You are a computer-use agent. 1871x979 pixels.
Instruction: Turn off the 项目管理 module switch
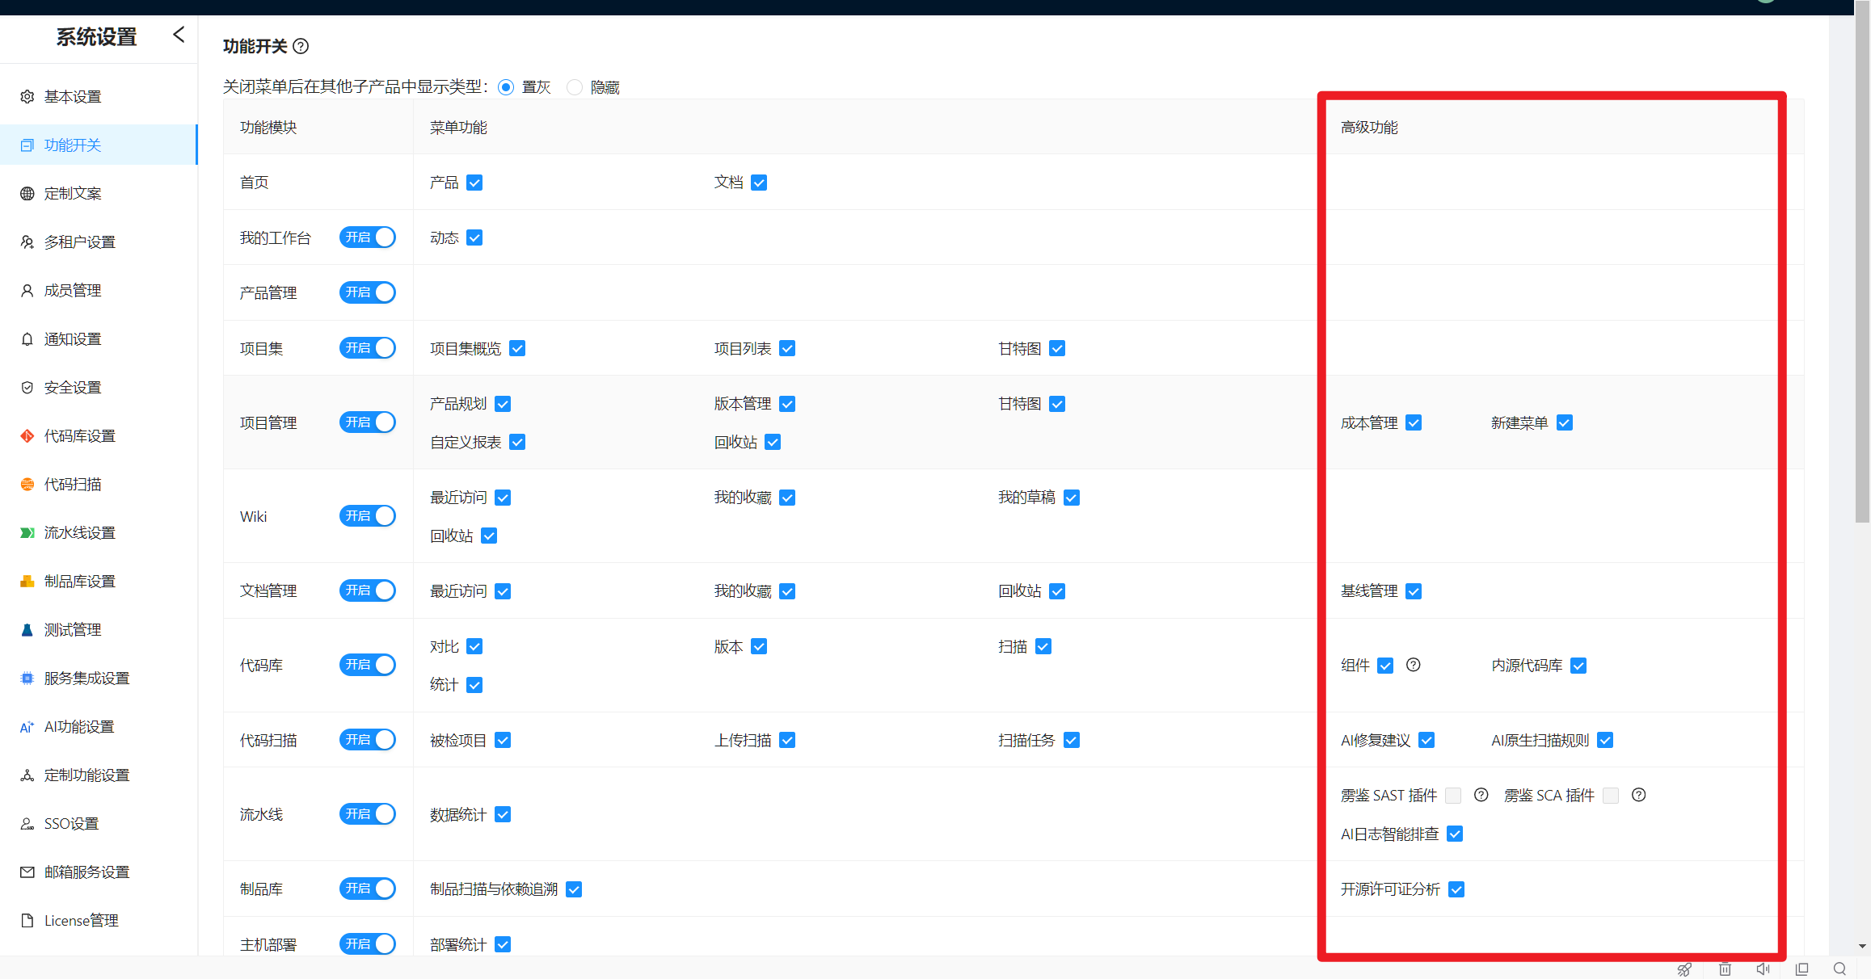(x=368, y=422)
